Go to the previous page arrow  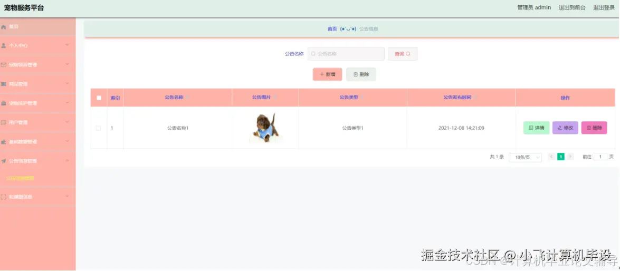pos(551,157)
